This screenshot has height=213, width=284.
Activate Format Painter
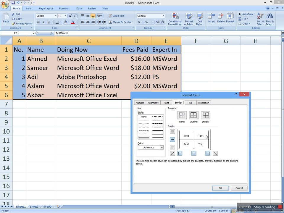pyautogui.click(x=22, y=24)
